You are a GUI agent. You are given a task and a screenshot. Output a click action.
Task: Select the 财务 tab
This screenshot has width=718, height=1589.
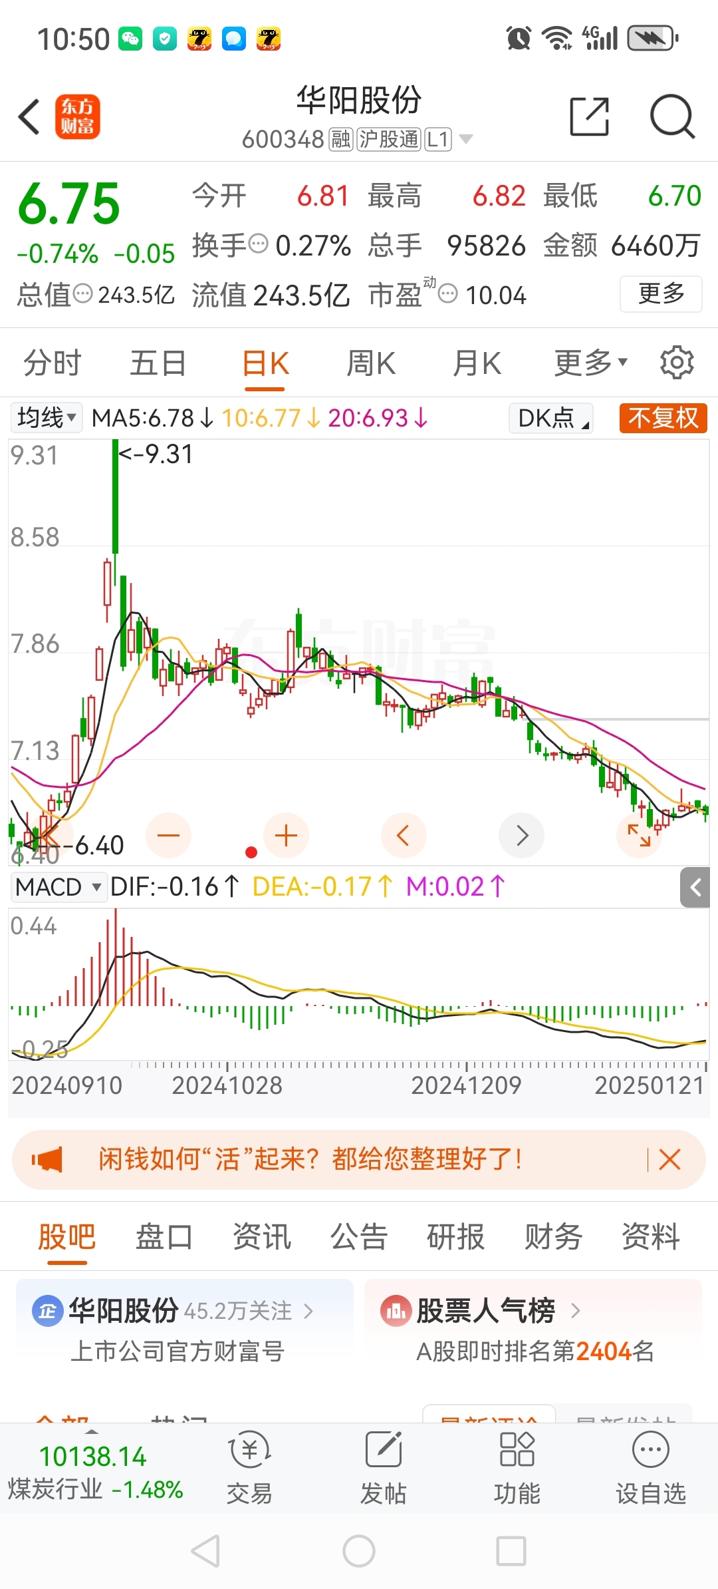(553, 1237)
